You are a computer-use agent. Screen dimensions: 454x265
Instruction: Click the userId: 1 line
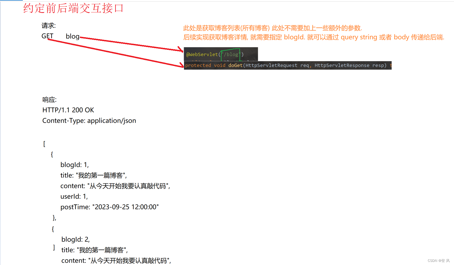click(x=74, y=196)
